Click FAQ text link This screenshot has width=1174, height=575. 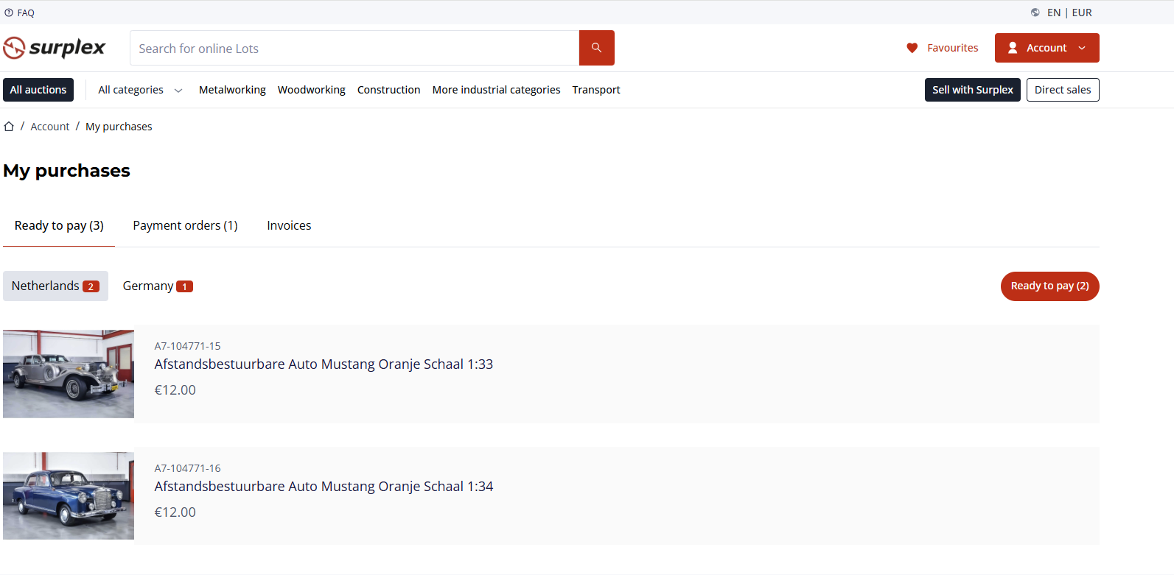[26, 13]
